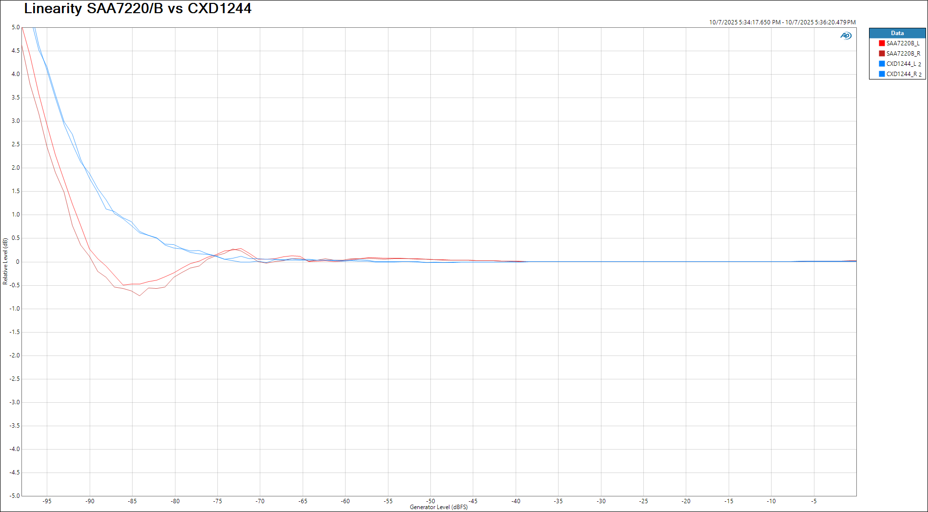Select the SAA7220B_L trace label in legend

tap(903, 43)
